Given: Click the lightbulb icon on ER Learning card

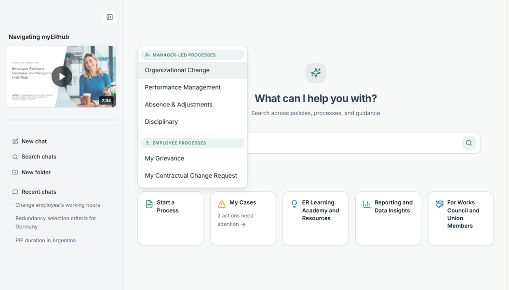Looking at the screenshot, I should click(x=294, y=204).
